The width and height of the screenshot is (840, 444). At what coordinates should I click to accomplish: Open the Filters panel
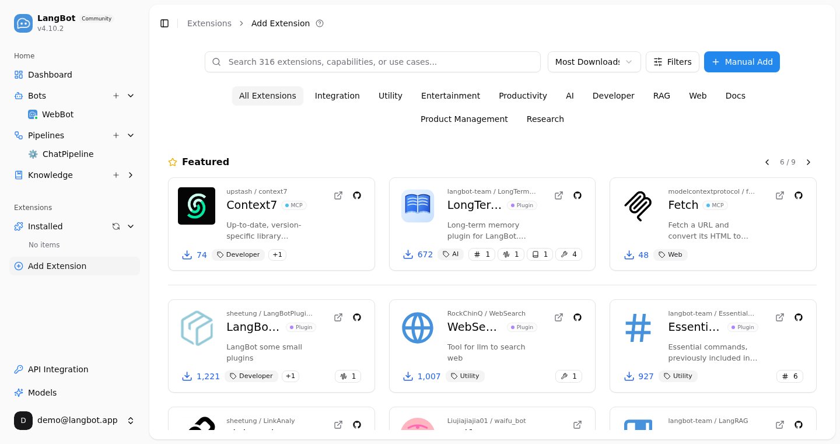point(672,62)
